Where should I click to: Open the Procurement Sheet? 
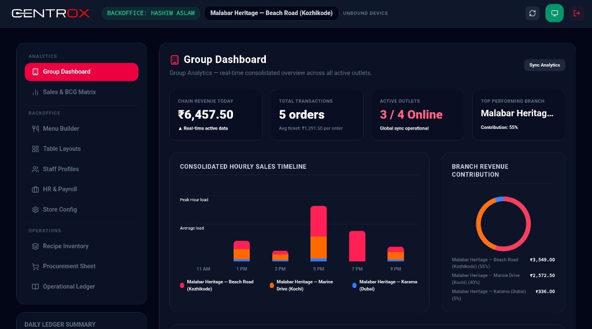coord(82,267)
